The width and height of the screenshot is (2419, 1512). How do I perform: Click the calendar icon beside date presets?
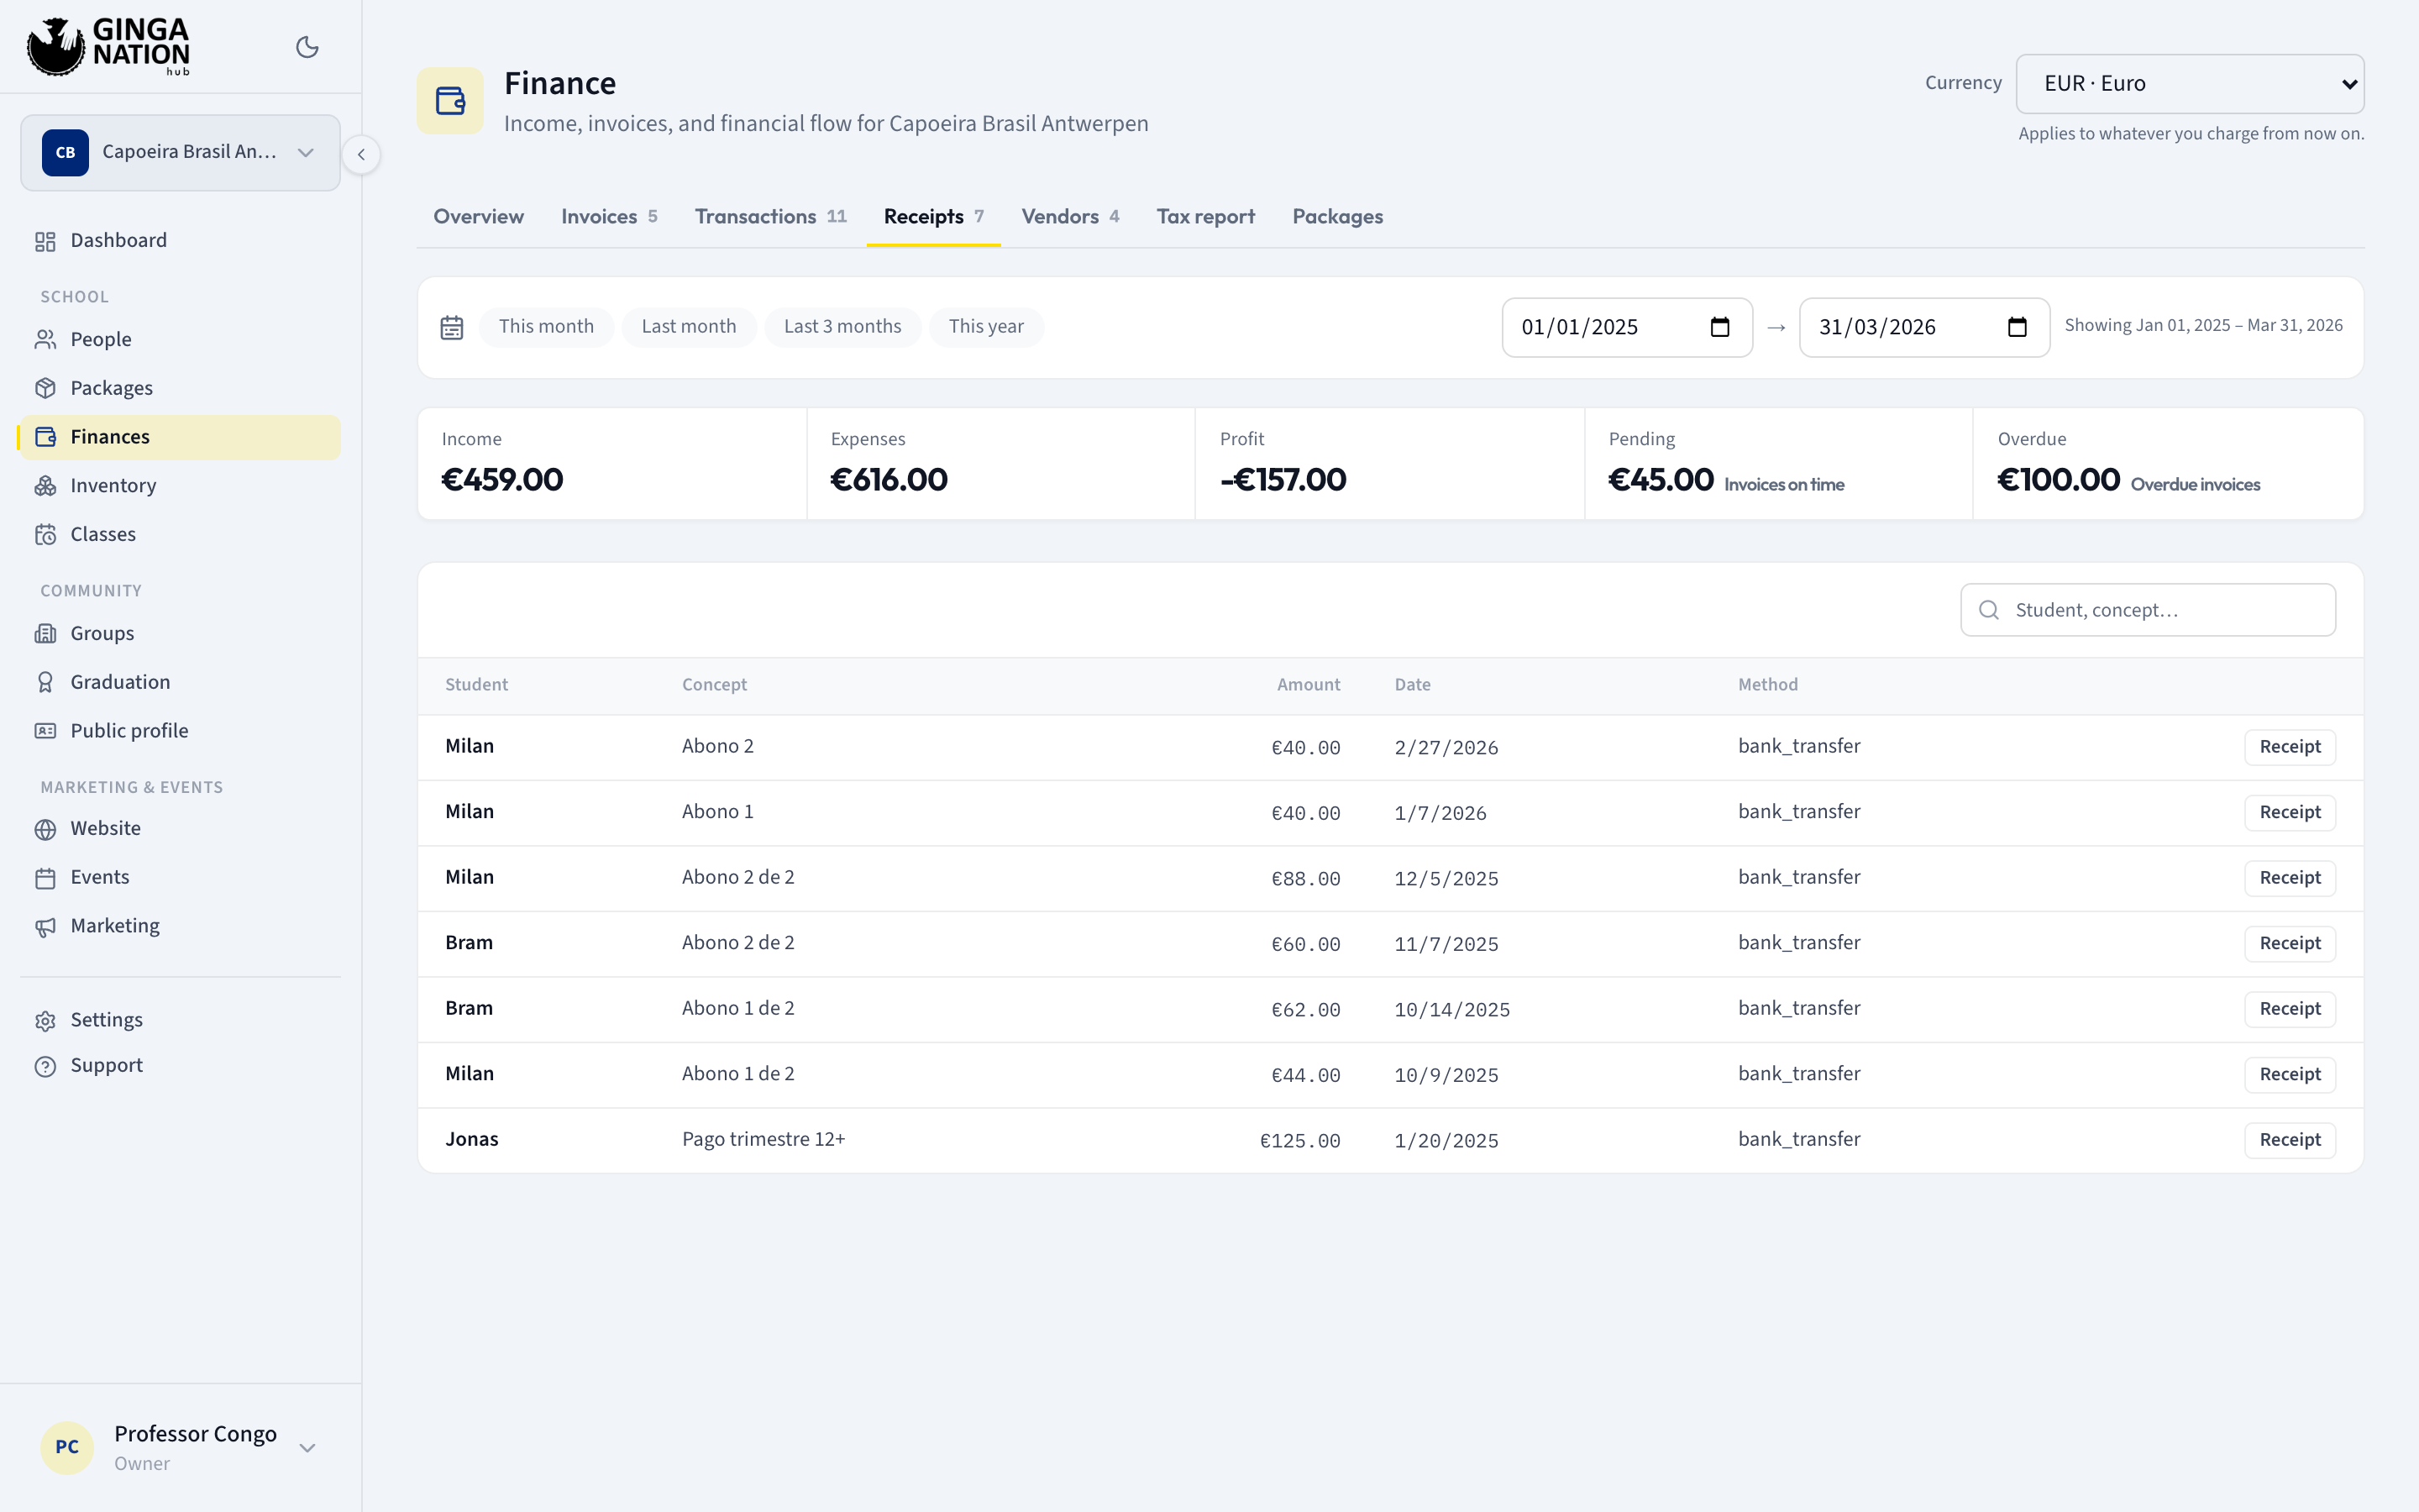pyautogui.click(x=452, y=327)
